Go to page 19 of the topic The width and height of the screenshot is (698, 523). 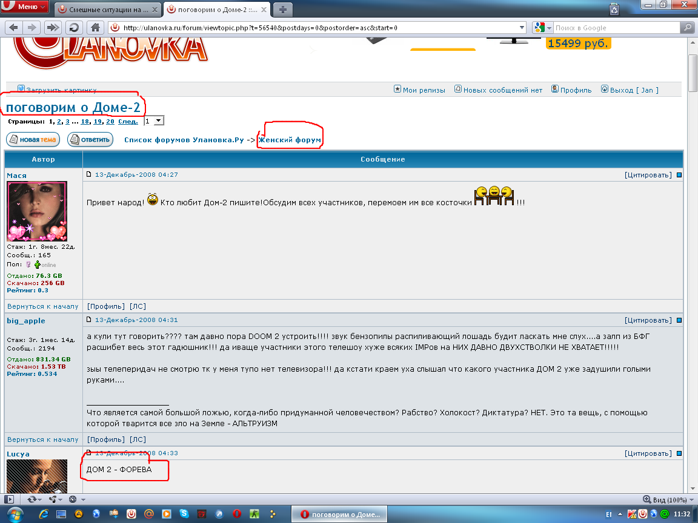tap(98, 122)
